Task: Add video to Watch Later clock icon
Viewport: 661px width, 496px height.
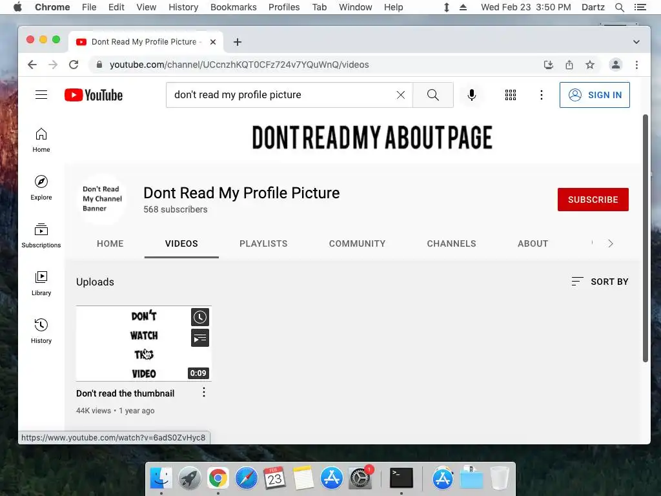Action: click(200, 317)
